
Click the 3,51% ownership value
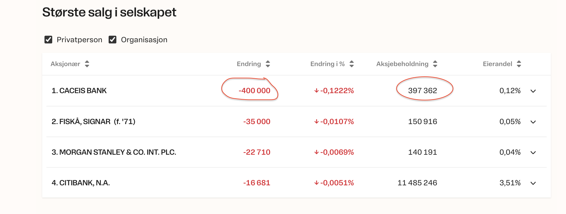(510, 183)
